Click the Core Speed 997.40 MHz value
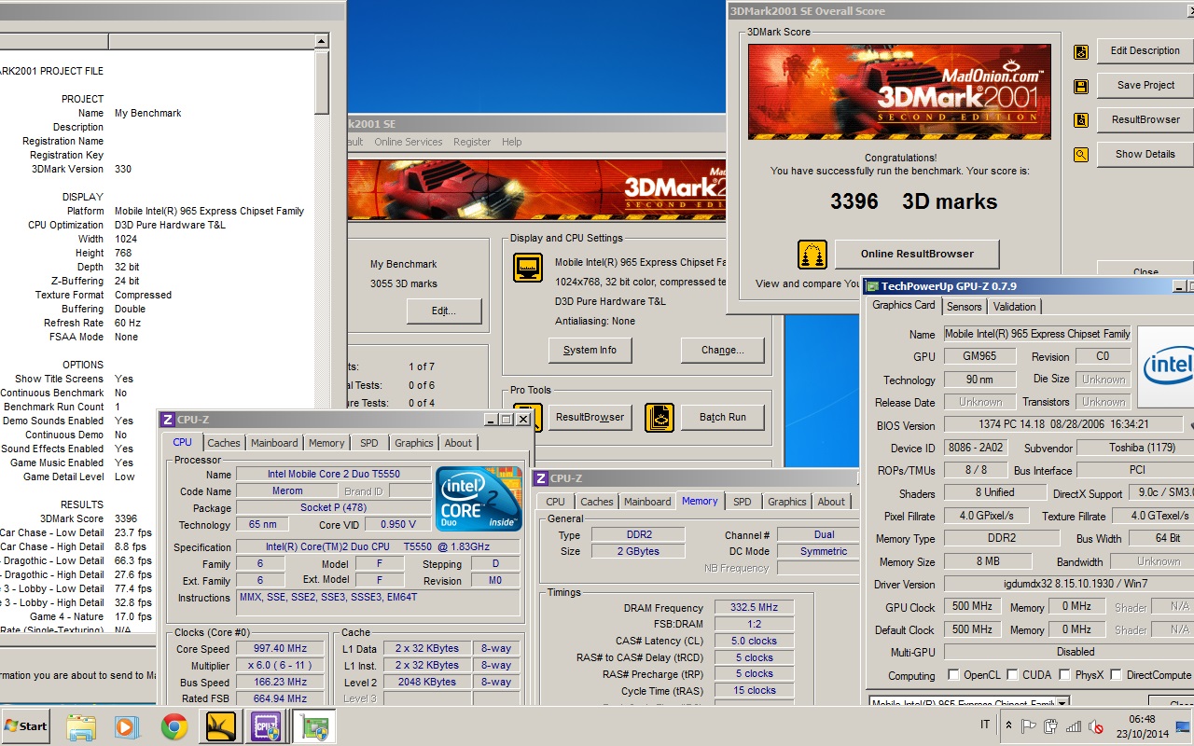This screenshot has height=746, width=1194. (281, 649)
